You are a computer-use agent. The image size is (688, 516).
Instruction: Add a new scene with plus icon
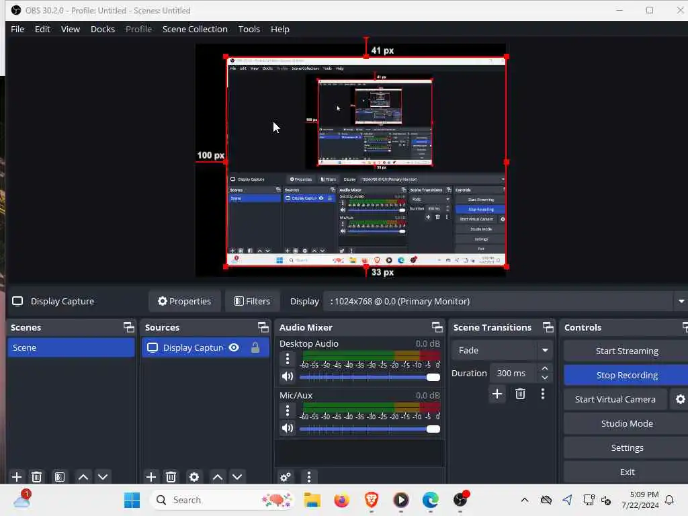17,476
